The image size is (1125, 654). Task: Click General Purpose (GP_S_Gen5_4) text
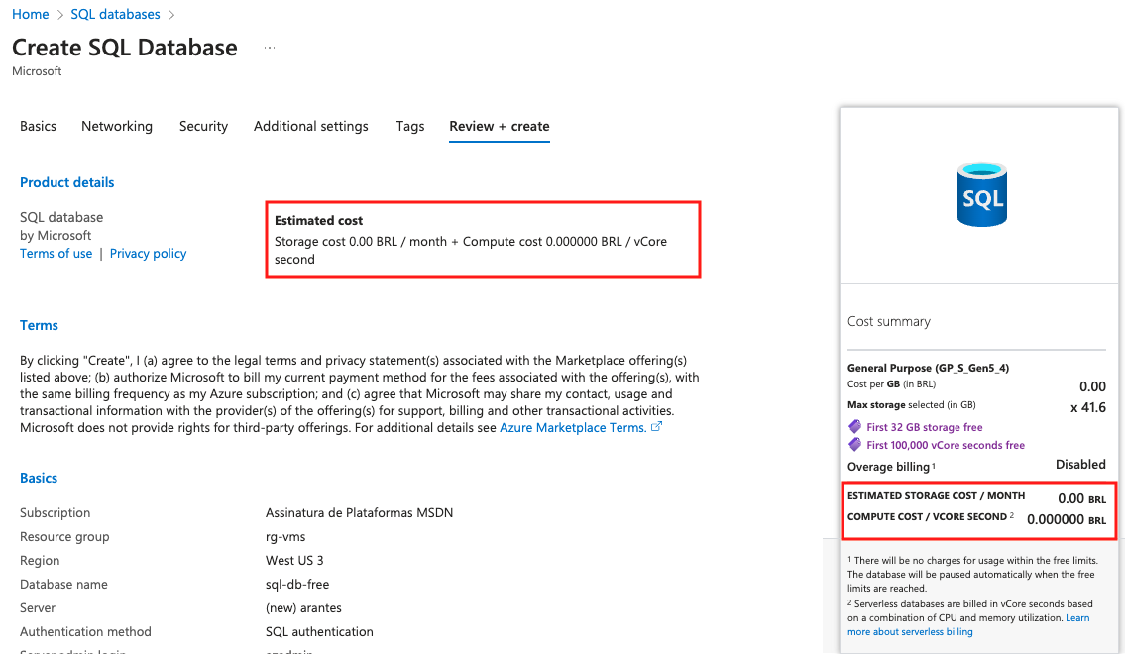(x=929, y=368)
